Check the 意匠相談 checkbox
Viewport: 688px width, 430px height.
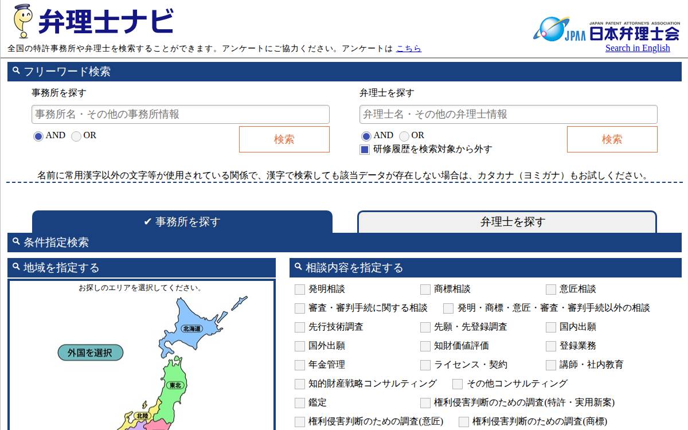coord(551,290)
